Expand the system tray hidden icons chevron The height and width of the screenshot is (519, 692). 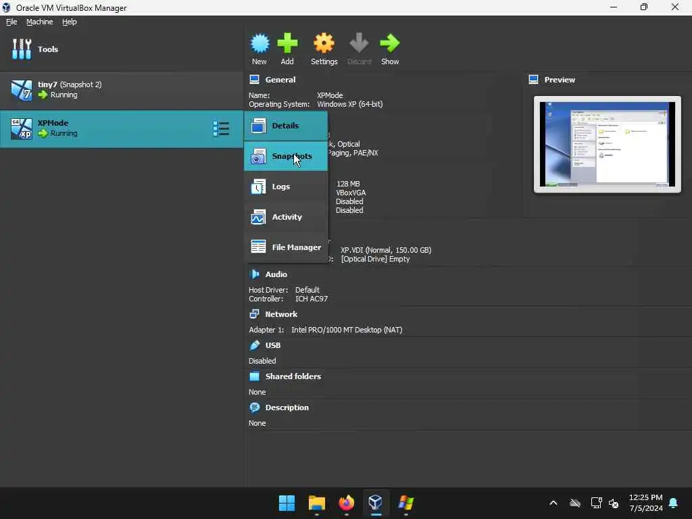(553, 503)
